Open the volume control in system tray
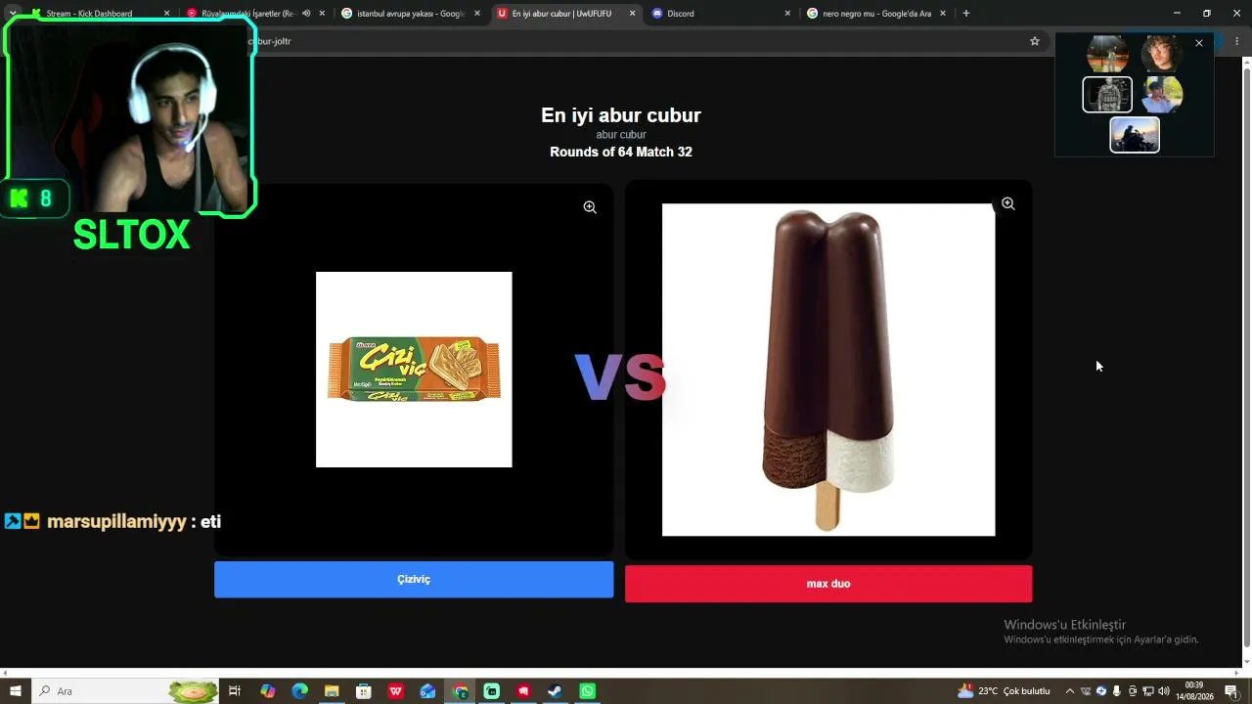 (x=1164, y=691)
